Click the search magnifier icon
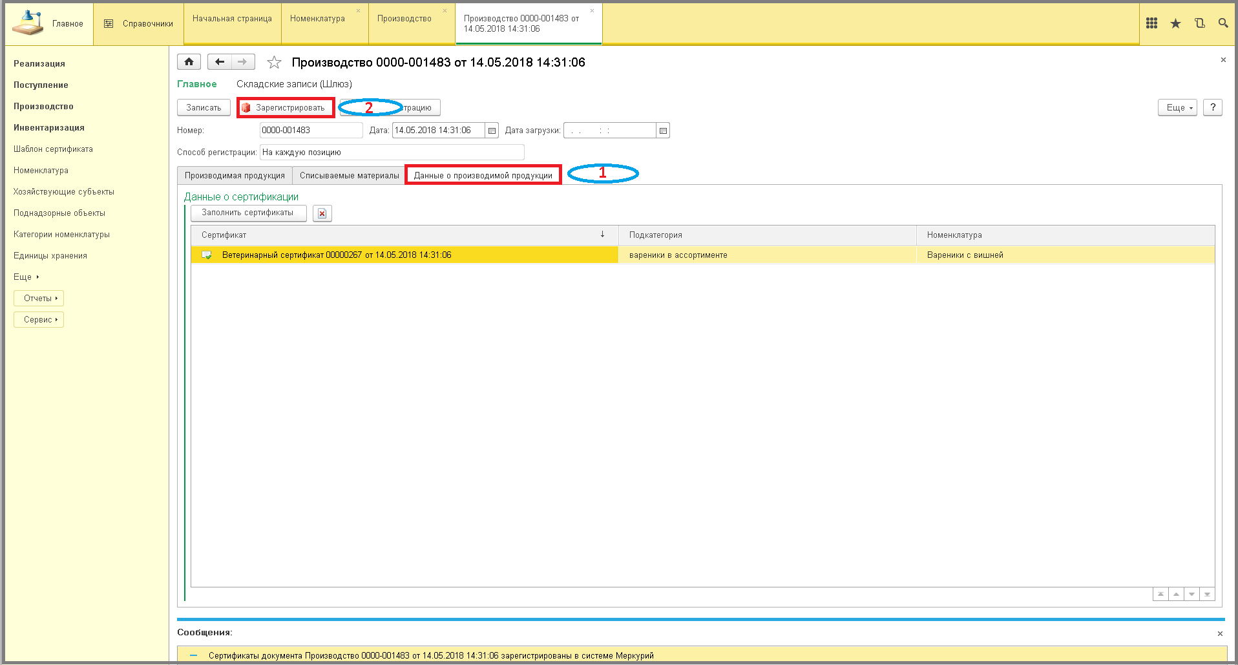Image resolution: width=1238 pixels, height=665 pixels. click(1223, 23)
